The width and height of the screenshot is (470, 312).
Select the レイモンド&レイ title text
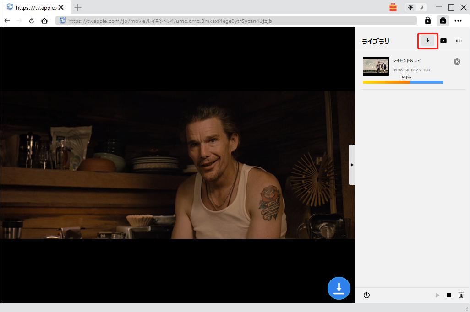[407, 60]
